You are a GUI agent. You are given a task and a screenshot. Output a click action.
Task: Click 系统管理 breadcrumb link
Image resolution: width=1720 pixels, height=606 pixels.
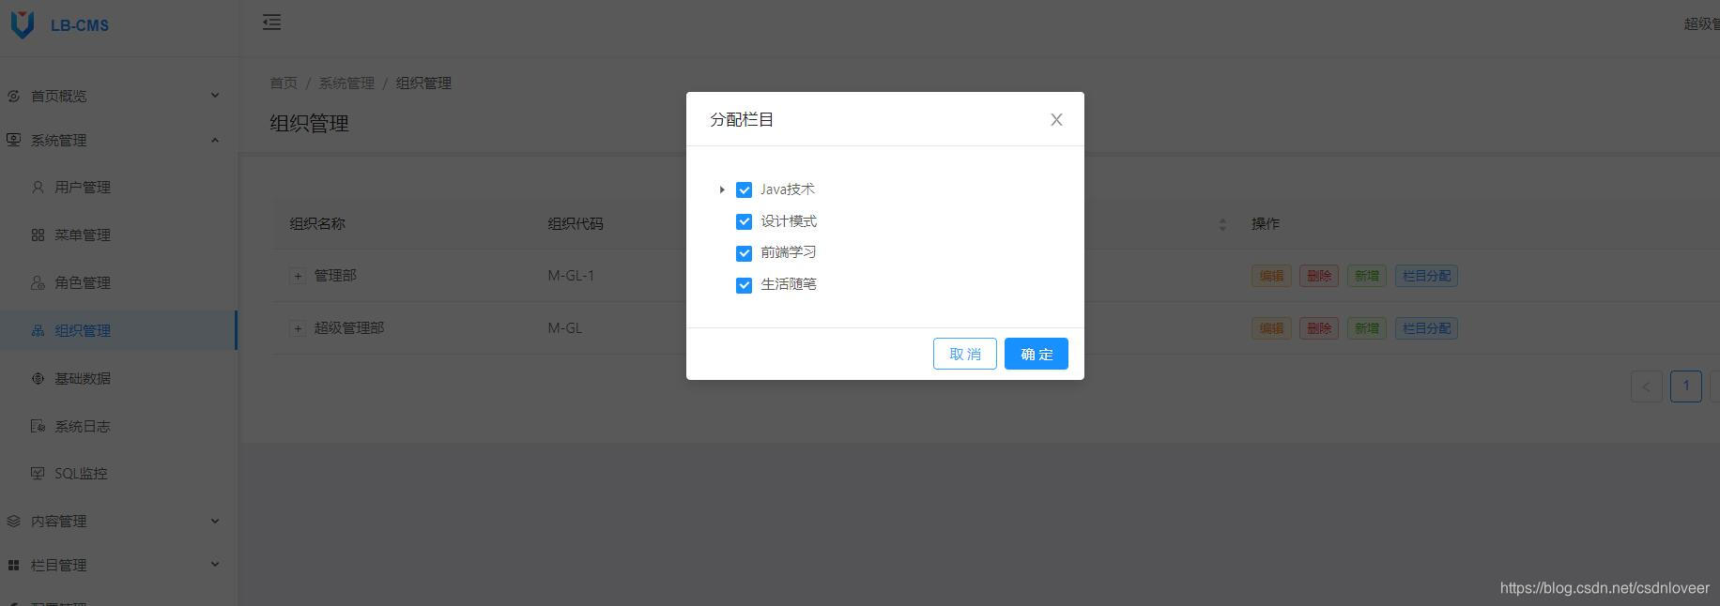tap(346, 83)
